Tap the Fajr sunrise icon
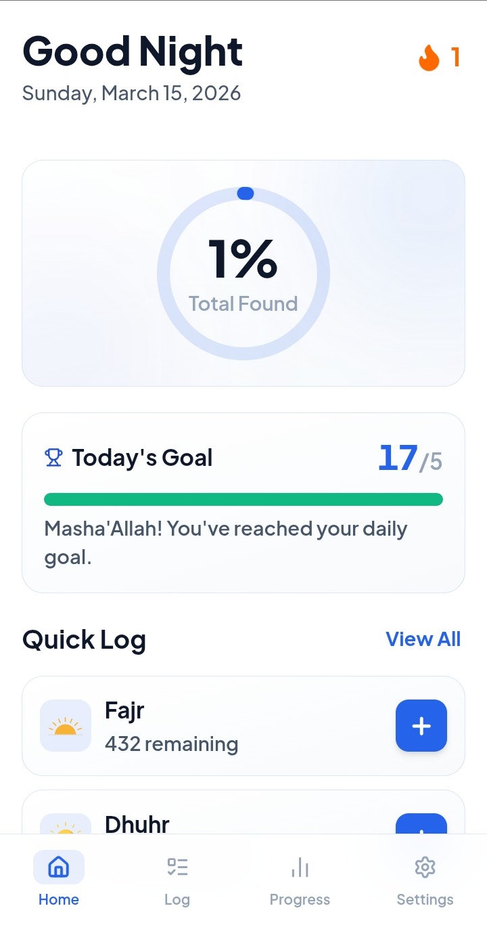Image resolution: width=487 pixels, height=925 pixels. click(x=66, y=726)
